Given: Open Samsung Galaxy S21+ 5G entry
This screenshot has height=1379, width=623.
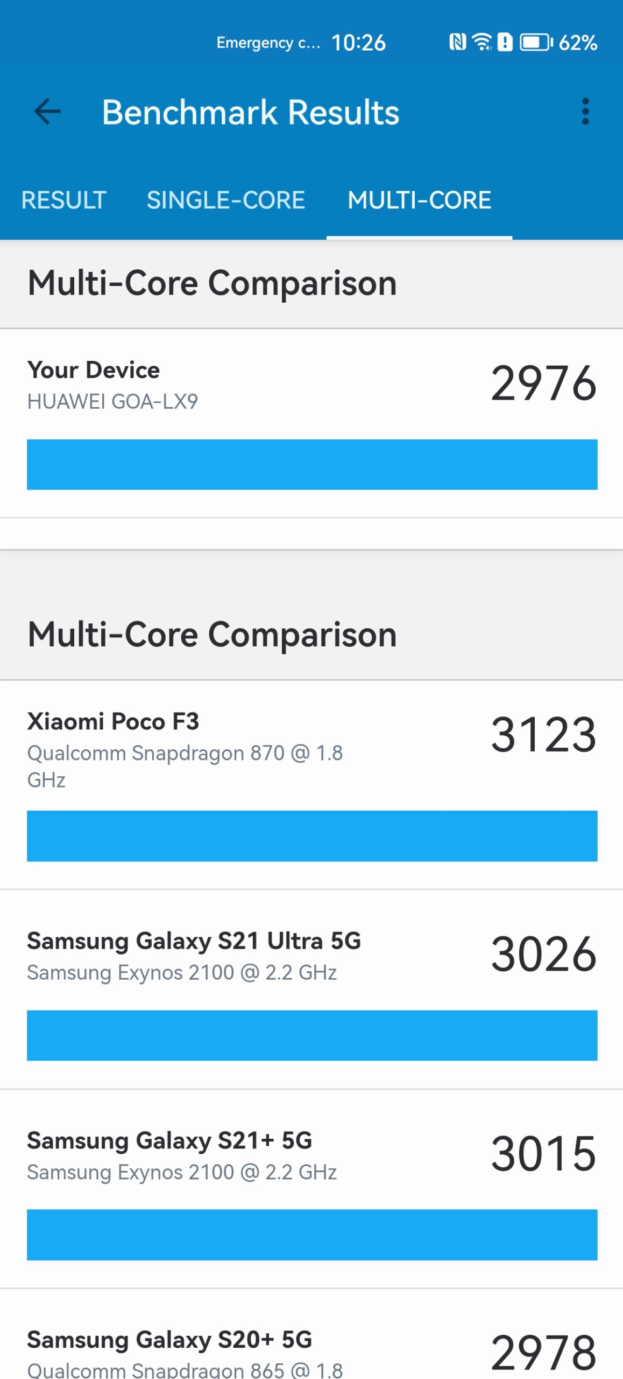Looking at the screenshot, I should [311, 1189].
